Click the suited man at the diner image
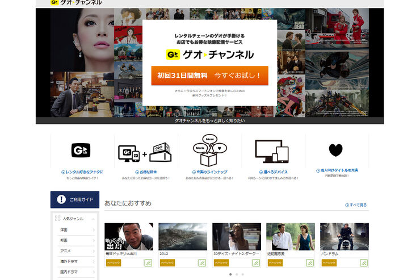420x280 pixels. (x=82, y=94)
